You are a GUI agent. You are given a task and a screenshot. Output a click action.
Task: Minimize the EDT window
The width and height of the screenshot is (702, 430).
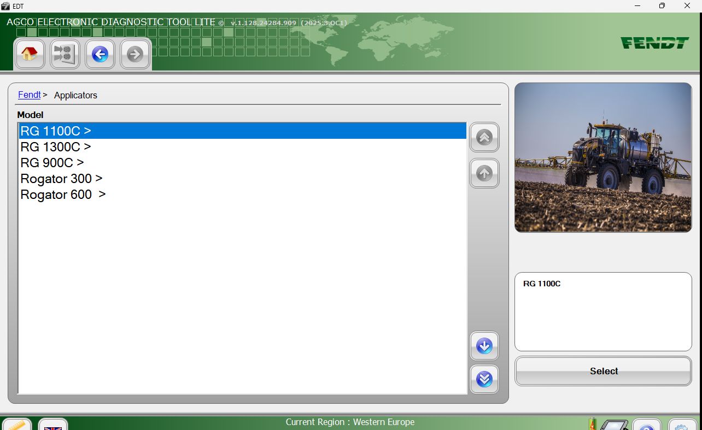click(x=637, y=6)
